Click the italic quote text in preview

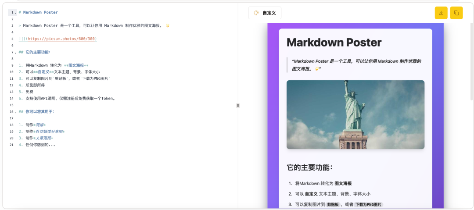357,65
